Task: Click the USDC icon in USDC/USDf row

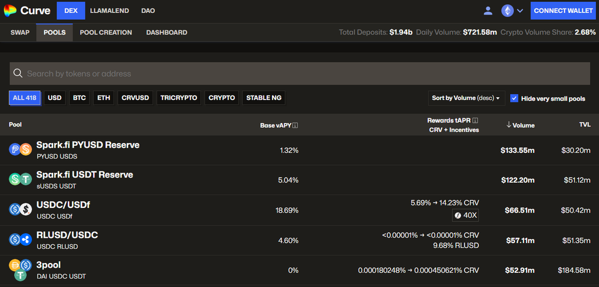Action: pyautogui.click(x=15, y=209)
